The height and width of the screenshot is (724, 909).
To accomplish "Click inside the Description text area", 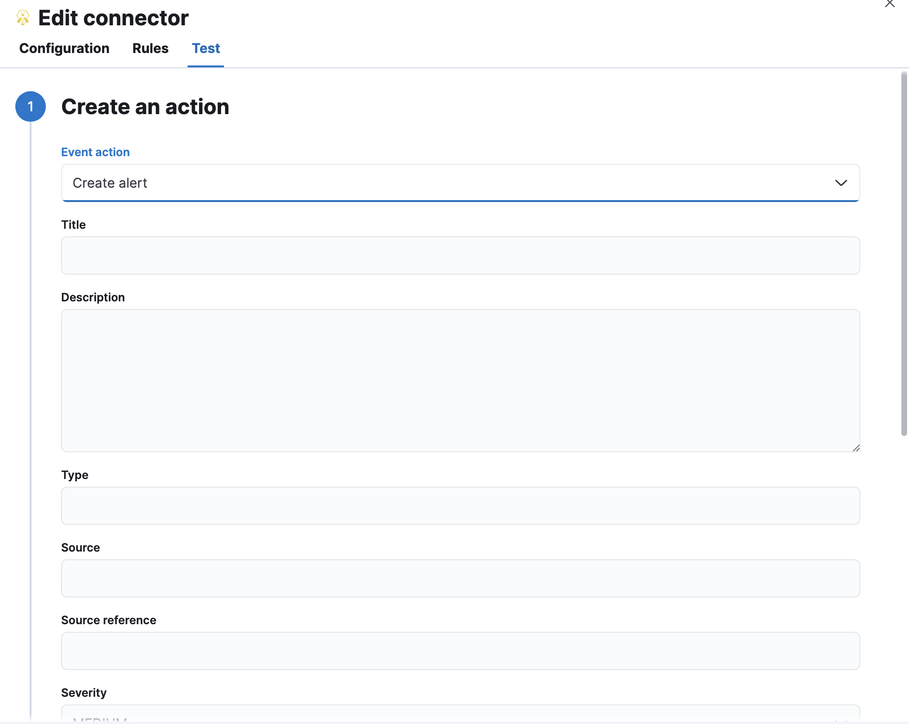I will 460,380.
